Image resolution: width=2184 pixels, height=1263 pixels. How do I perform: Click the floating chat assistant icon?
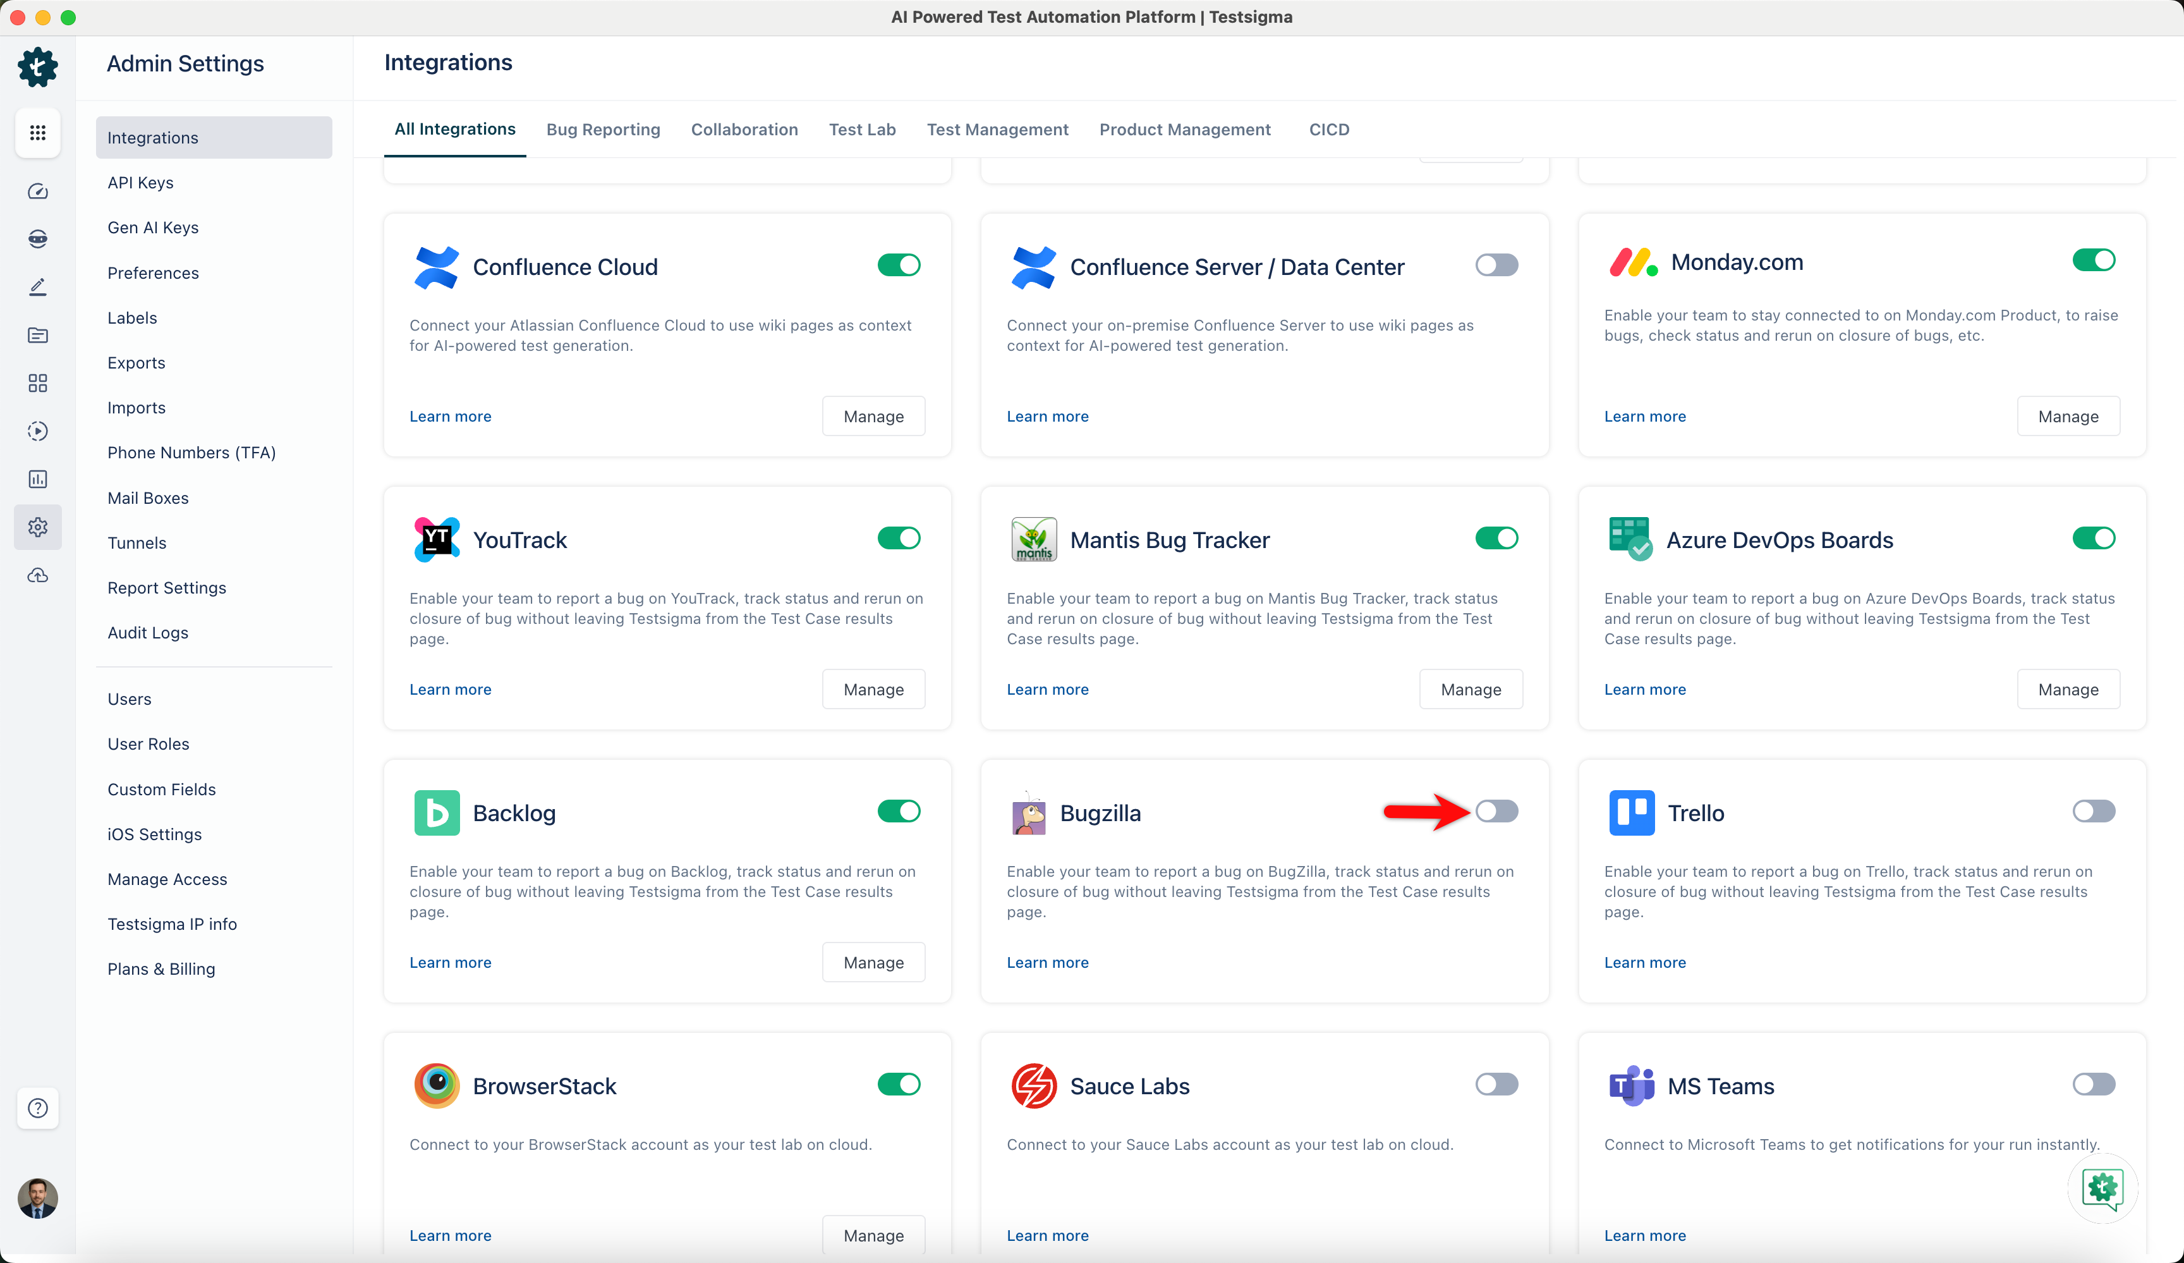coord(2102,1188)
